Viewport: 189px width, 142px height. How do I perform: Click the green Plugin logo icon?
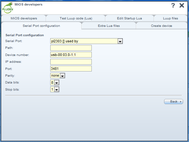[x=7, y=8]
